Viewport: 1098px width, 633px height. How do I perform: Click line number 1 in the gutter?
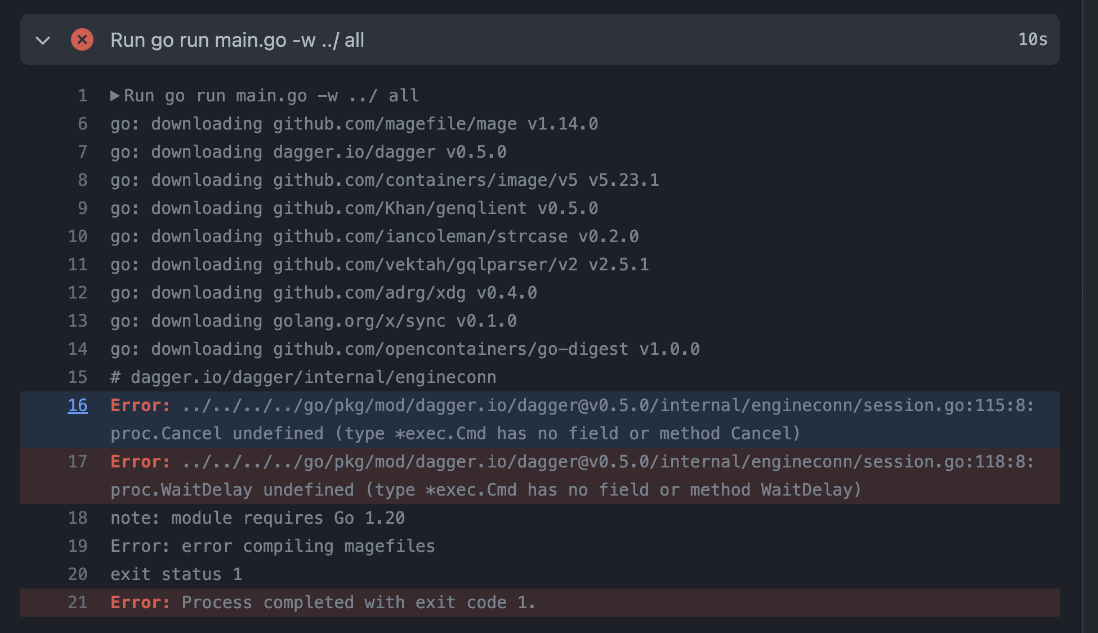click(83, 95)
